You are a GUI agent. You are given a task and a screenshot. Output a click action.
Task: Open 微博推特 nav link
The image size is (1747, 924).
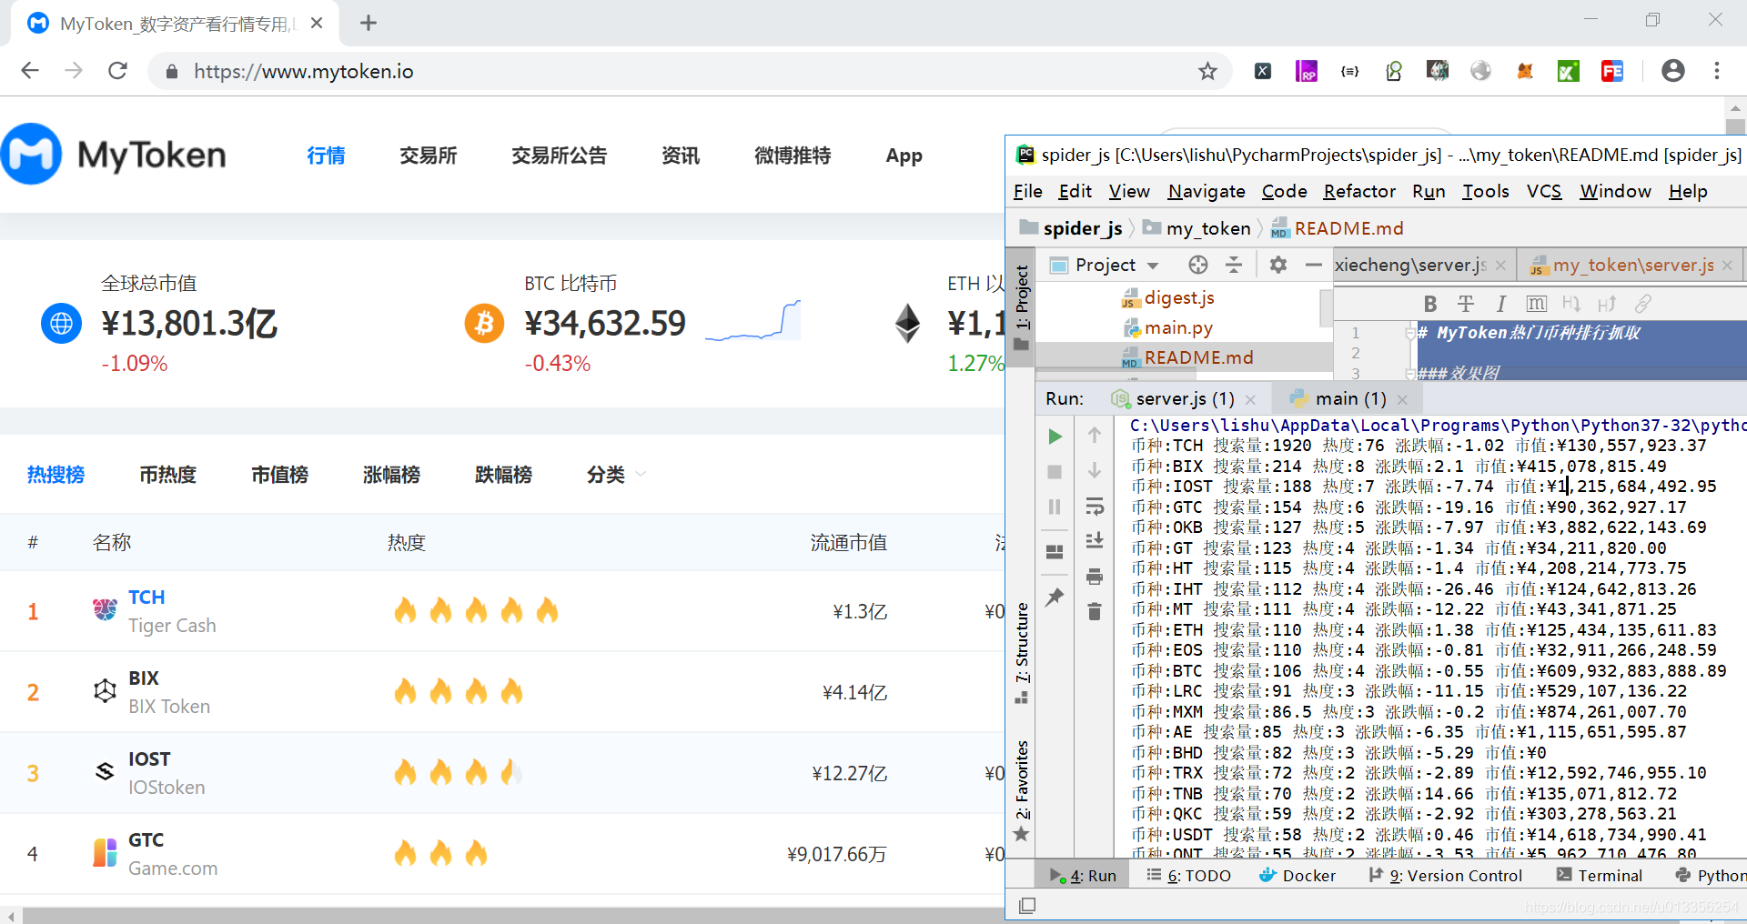click(x=793, y=156)
